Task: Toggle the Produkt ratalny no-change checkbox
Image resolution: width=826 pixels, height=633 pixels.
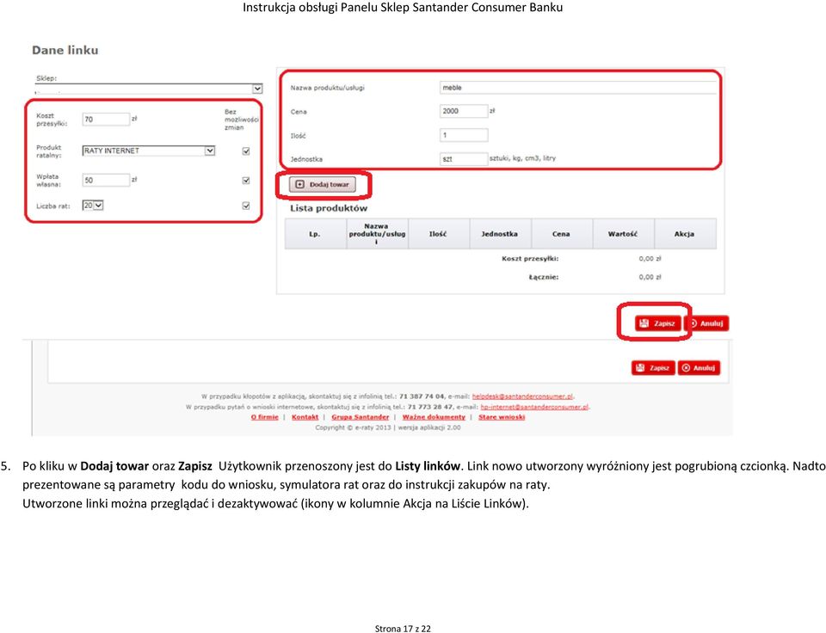Action: 246,151
